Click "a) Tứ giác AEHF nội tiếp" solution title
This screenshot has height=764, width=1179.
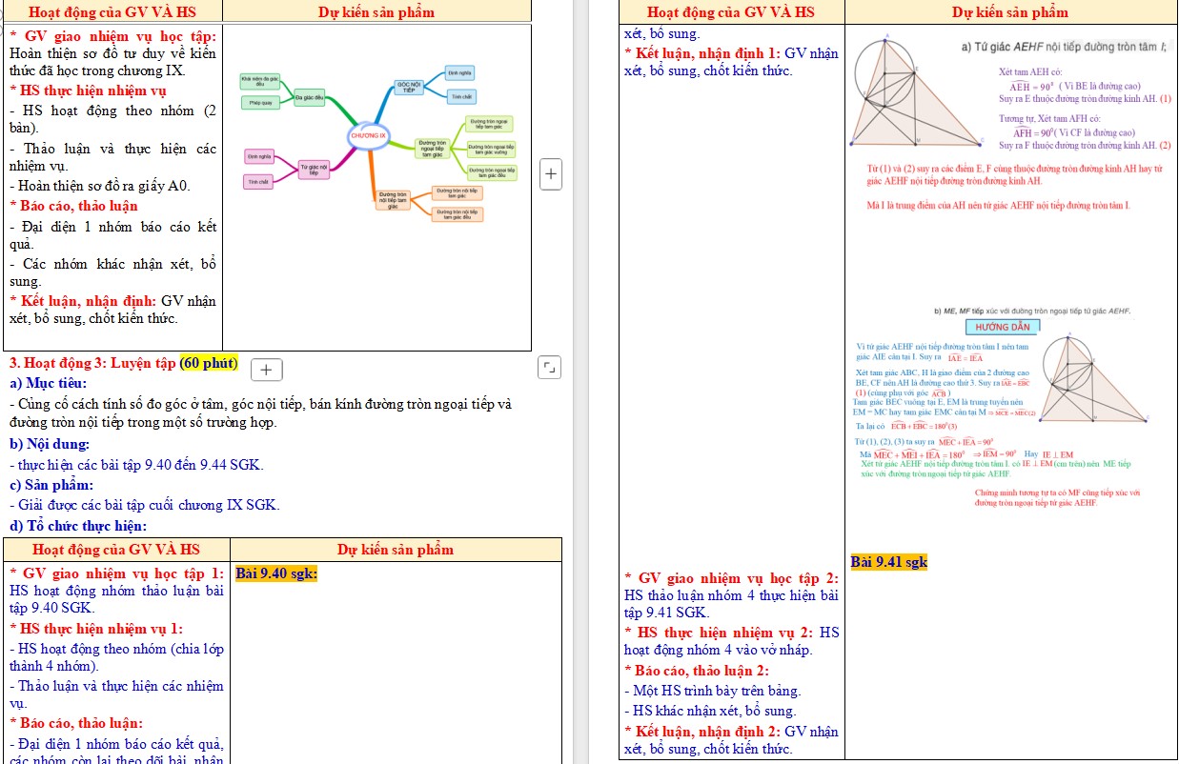[1063, 47]
